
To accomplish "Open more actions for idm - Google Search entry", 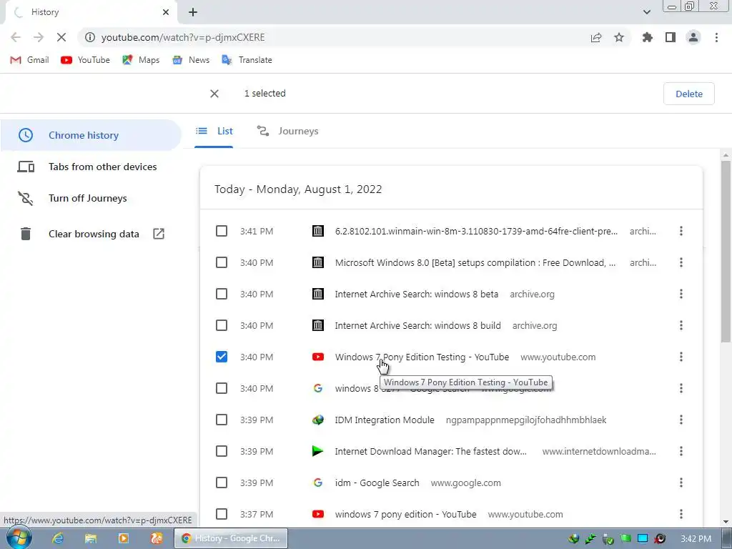I will pos(681,483).
